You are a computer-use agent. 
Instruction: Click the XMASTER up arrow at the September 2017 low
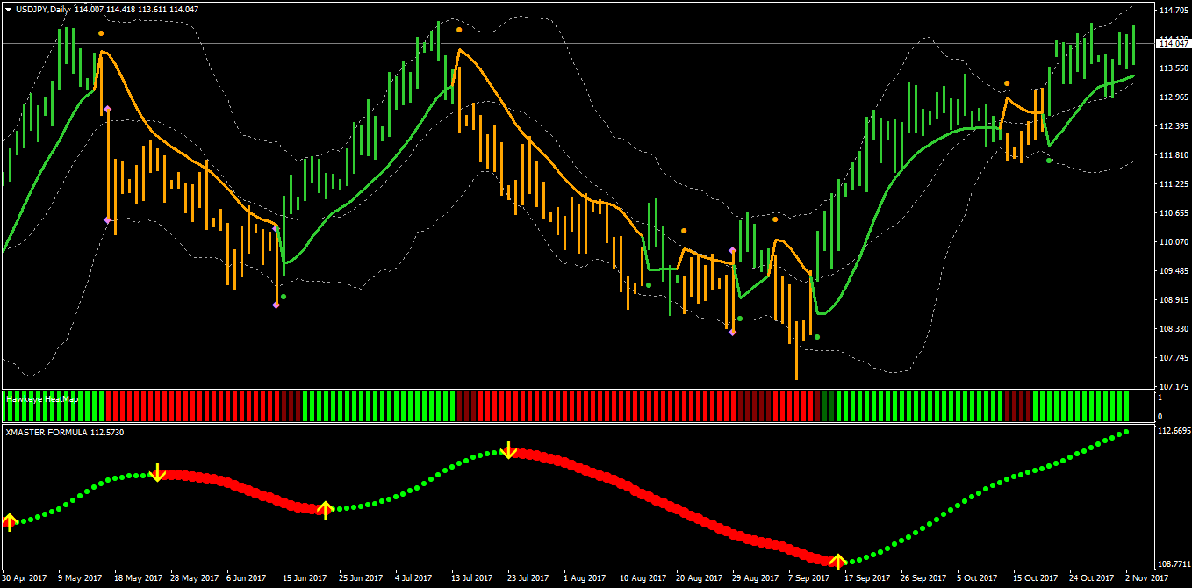[838, 561]
